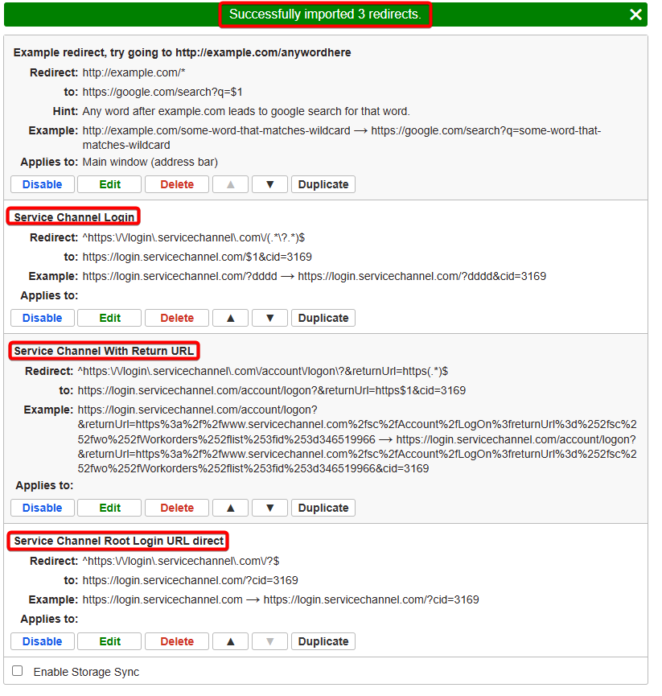The height and width of the screenshot is (696, 662).
Task: Move Example redirect down one position
Action: point(269,184)
